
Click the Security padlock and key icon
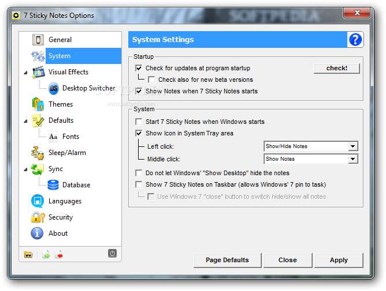[x=38, y=217]
